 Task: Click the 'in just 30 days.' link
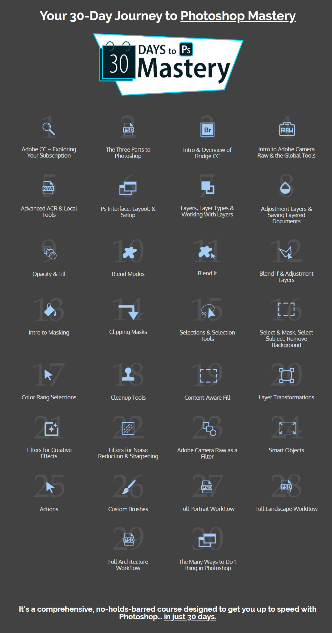(x=190, y=617)
